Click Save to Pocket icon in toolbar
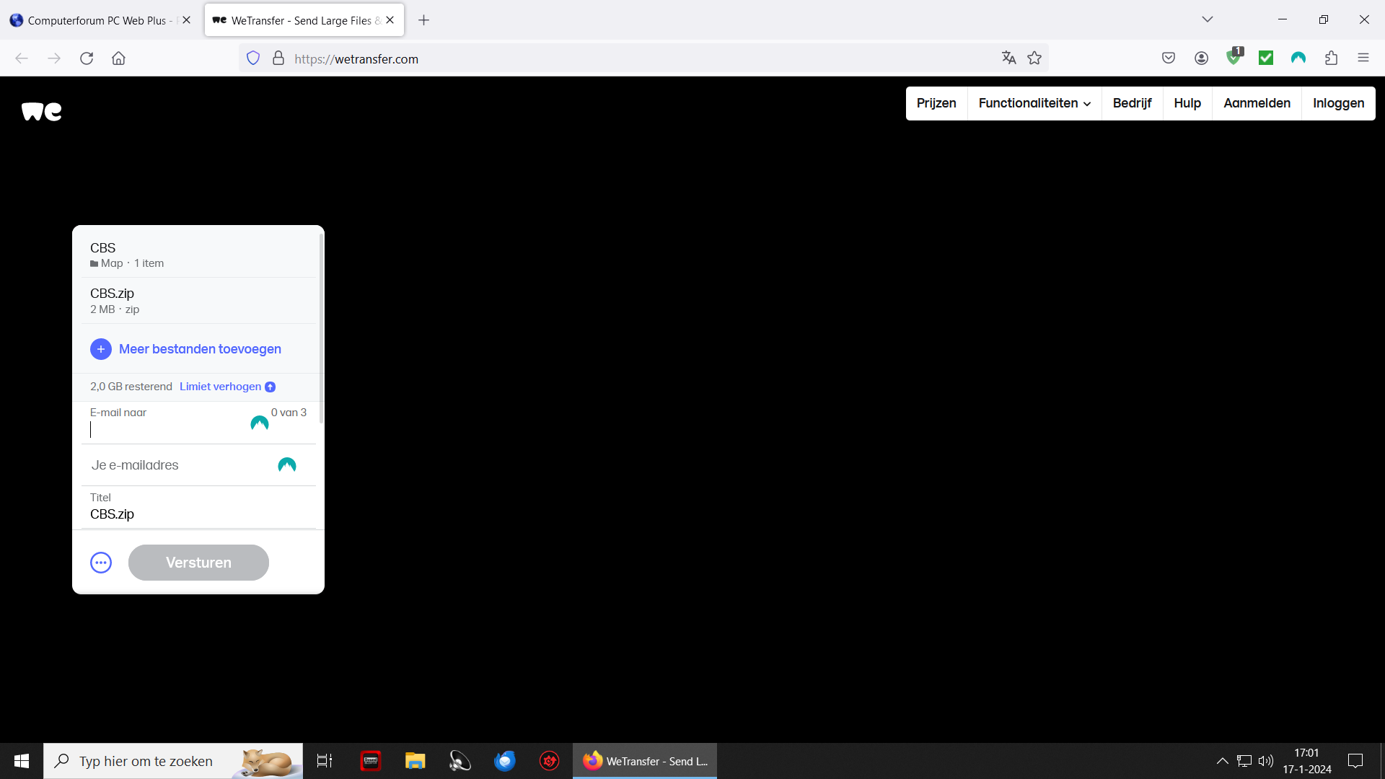This screenshot has width=1385, height=779. pyautogui.click(x=1169, y=58)
